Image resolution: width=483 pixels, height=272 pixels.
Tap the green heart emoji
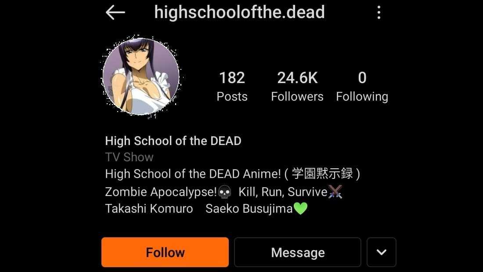tap(300, 208)
